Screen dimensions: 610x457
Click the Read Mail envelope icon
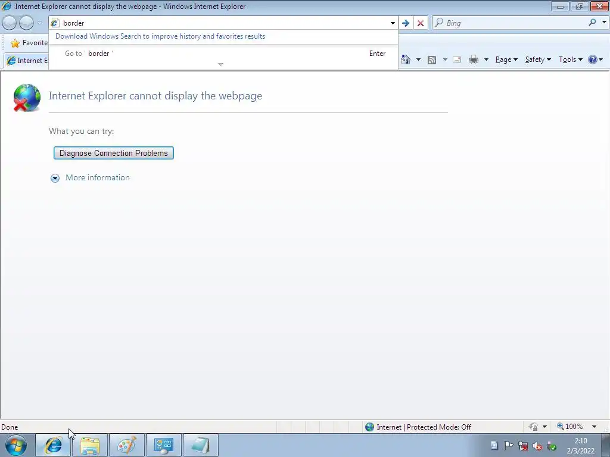[457, 60]
